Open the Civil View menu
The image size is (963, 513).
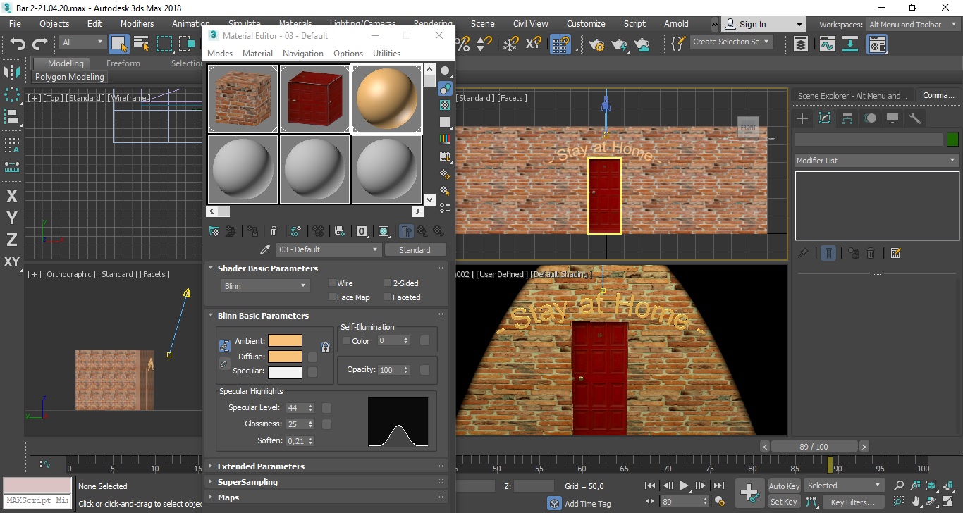[530, 23]
